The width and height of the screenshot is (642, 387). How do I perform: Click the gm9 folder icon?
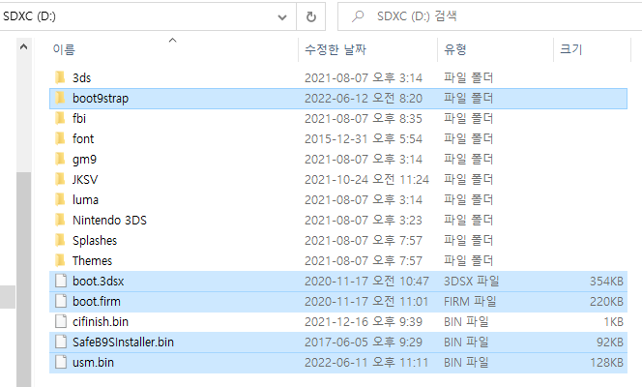(60, 159)
